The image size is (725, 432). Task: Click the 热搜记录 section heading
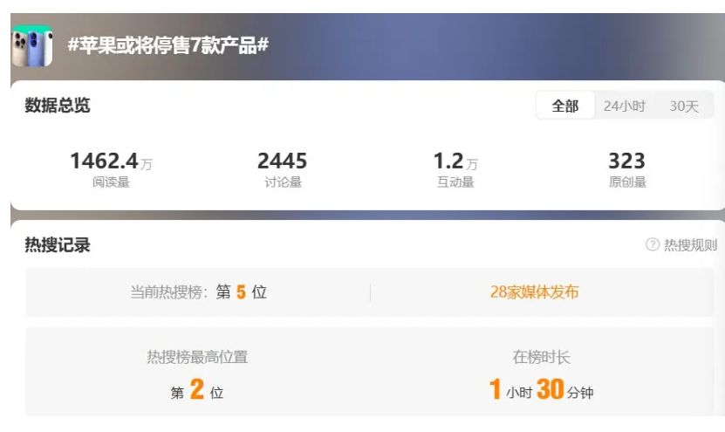(x=58, y=244)
